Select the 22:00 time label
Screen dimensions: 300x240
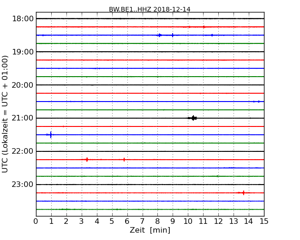pos(23,151)
